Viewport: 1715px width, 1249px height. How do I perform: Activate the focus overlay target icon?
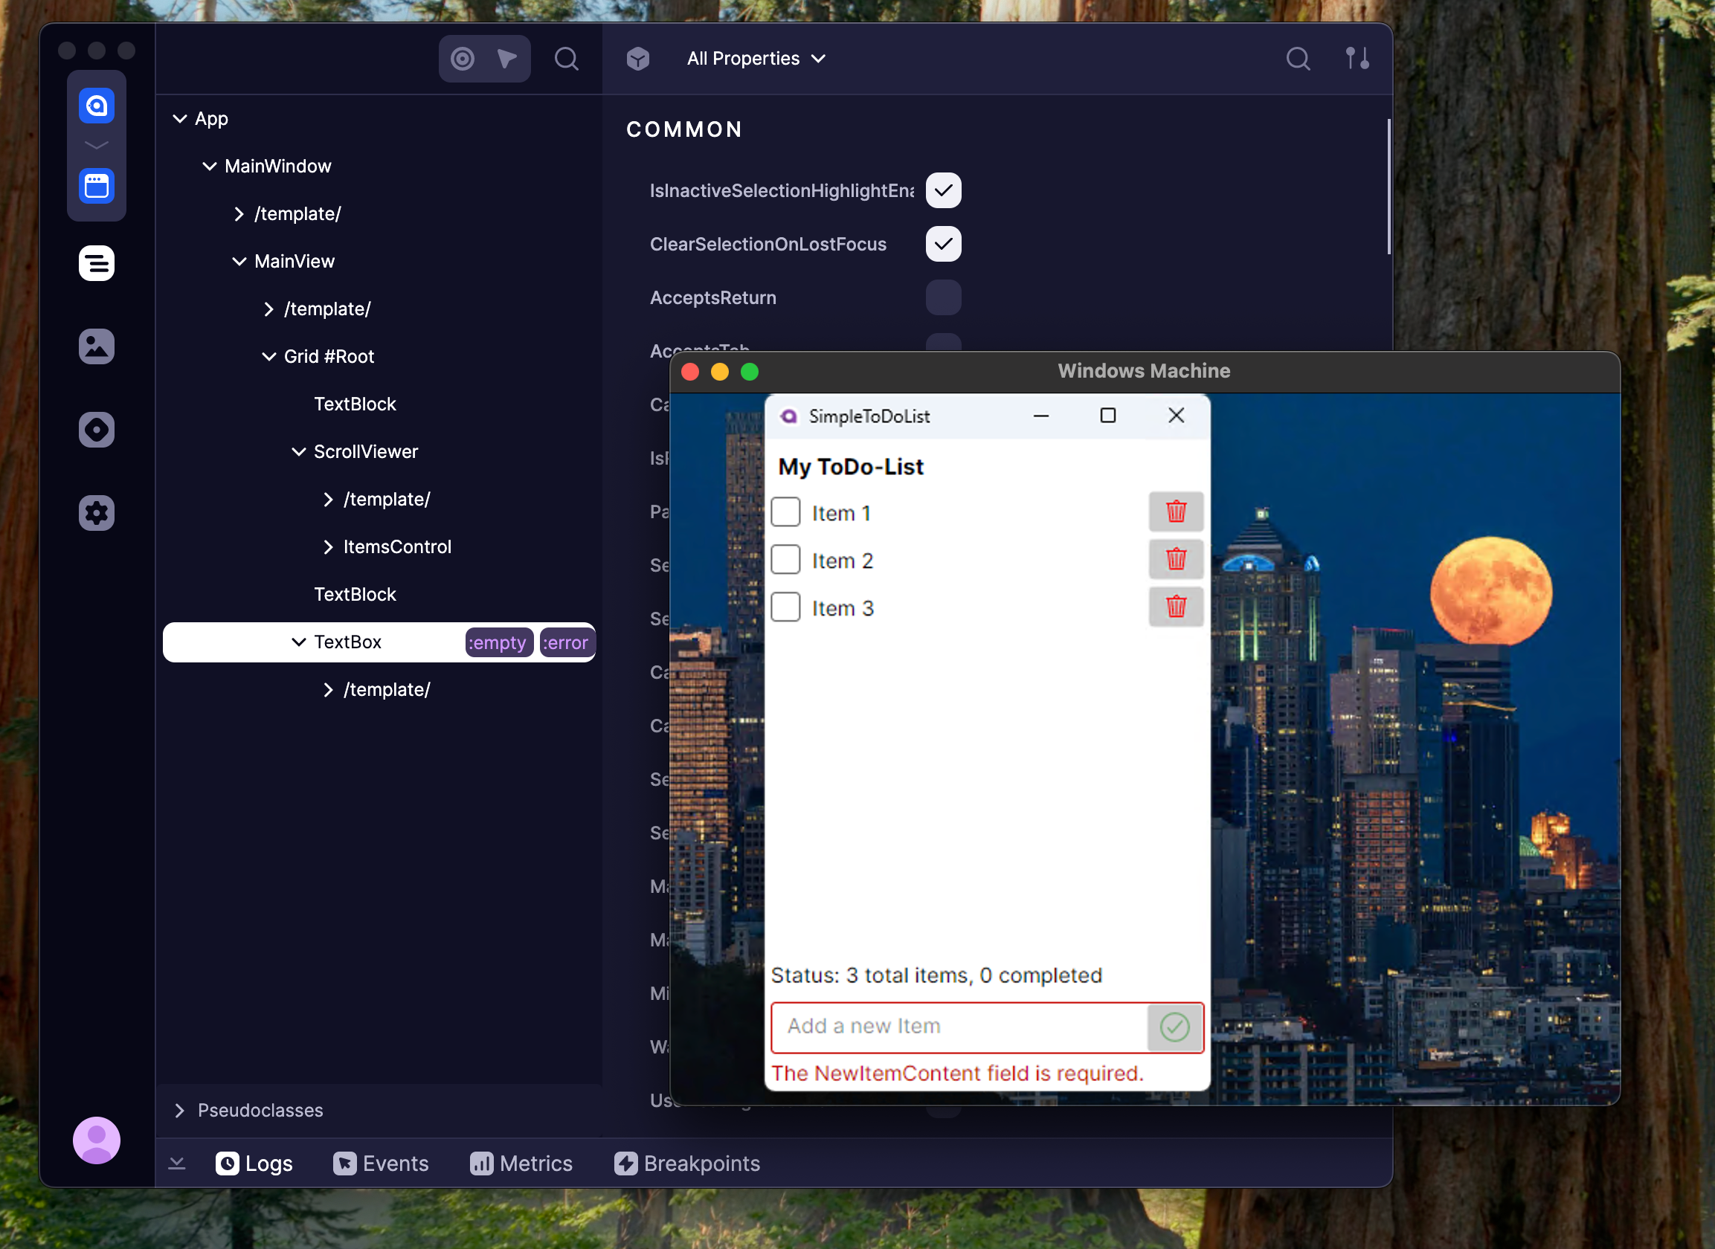tap(462, 58)
